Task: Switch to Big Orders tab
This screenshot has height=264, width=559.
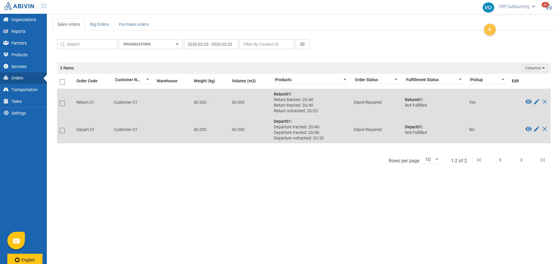Action: [99, 24]
